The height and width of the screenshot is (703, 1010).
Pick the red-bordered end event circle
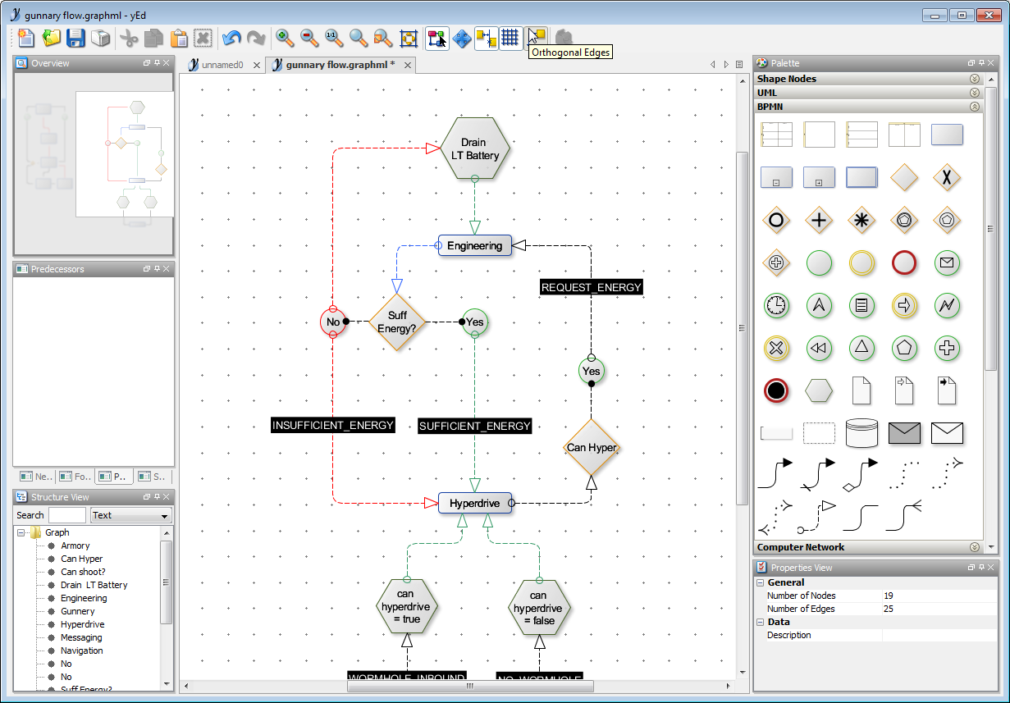[x=904, y=262]
